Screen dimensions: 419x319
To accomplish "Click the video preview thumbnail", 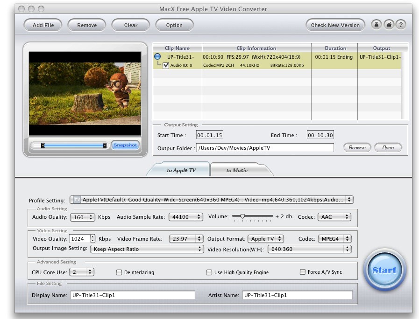I will coord(85,94).
